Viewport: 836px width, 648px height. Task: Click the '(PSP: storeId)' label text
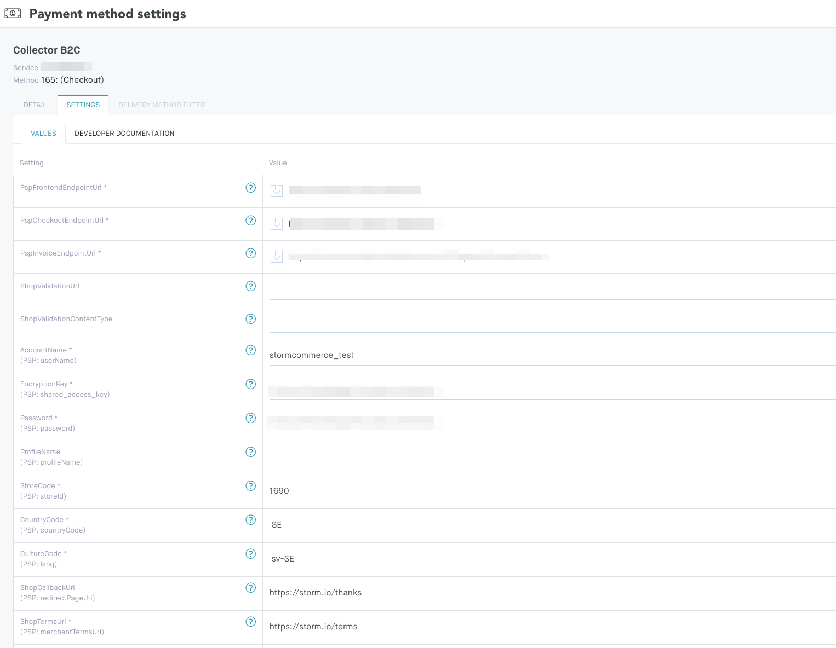(43, 496)
